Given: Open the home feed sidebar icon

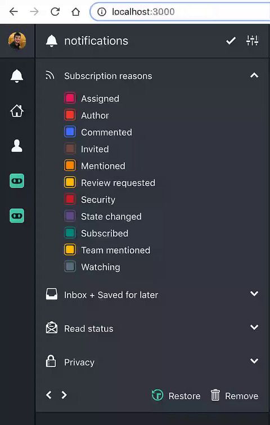Looking at the screenshot, I should click(x=17, y=111).
